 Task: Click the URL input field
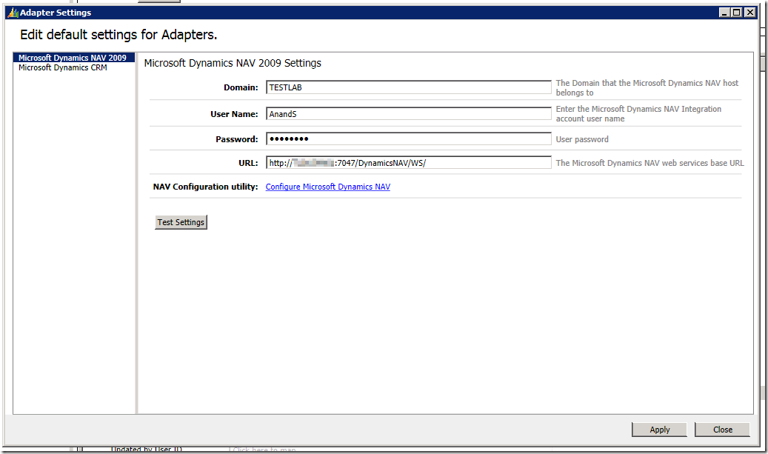tap(409, 163)
